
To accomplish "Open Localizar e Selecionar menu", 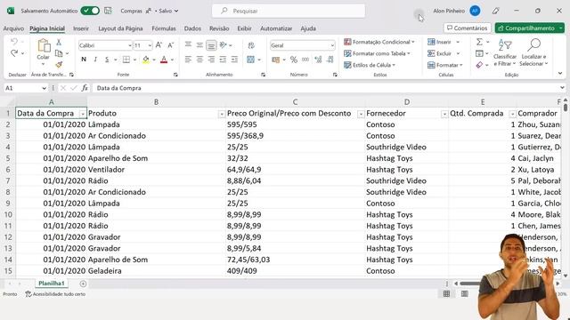I will [533, 52].
